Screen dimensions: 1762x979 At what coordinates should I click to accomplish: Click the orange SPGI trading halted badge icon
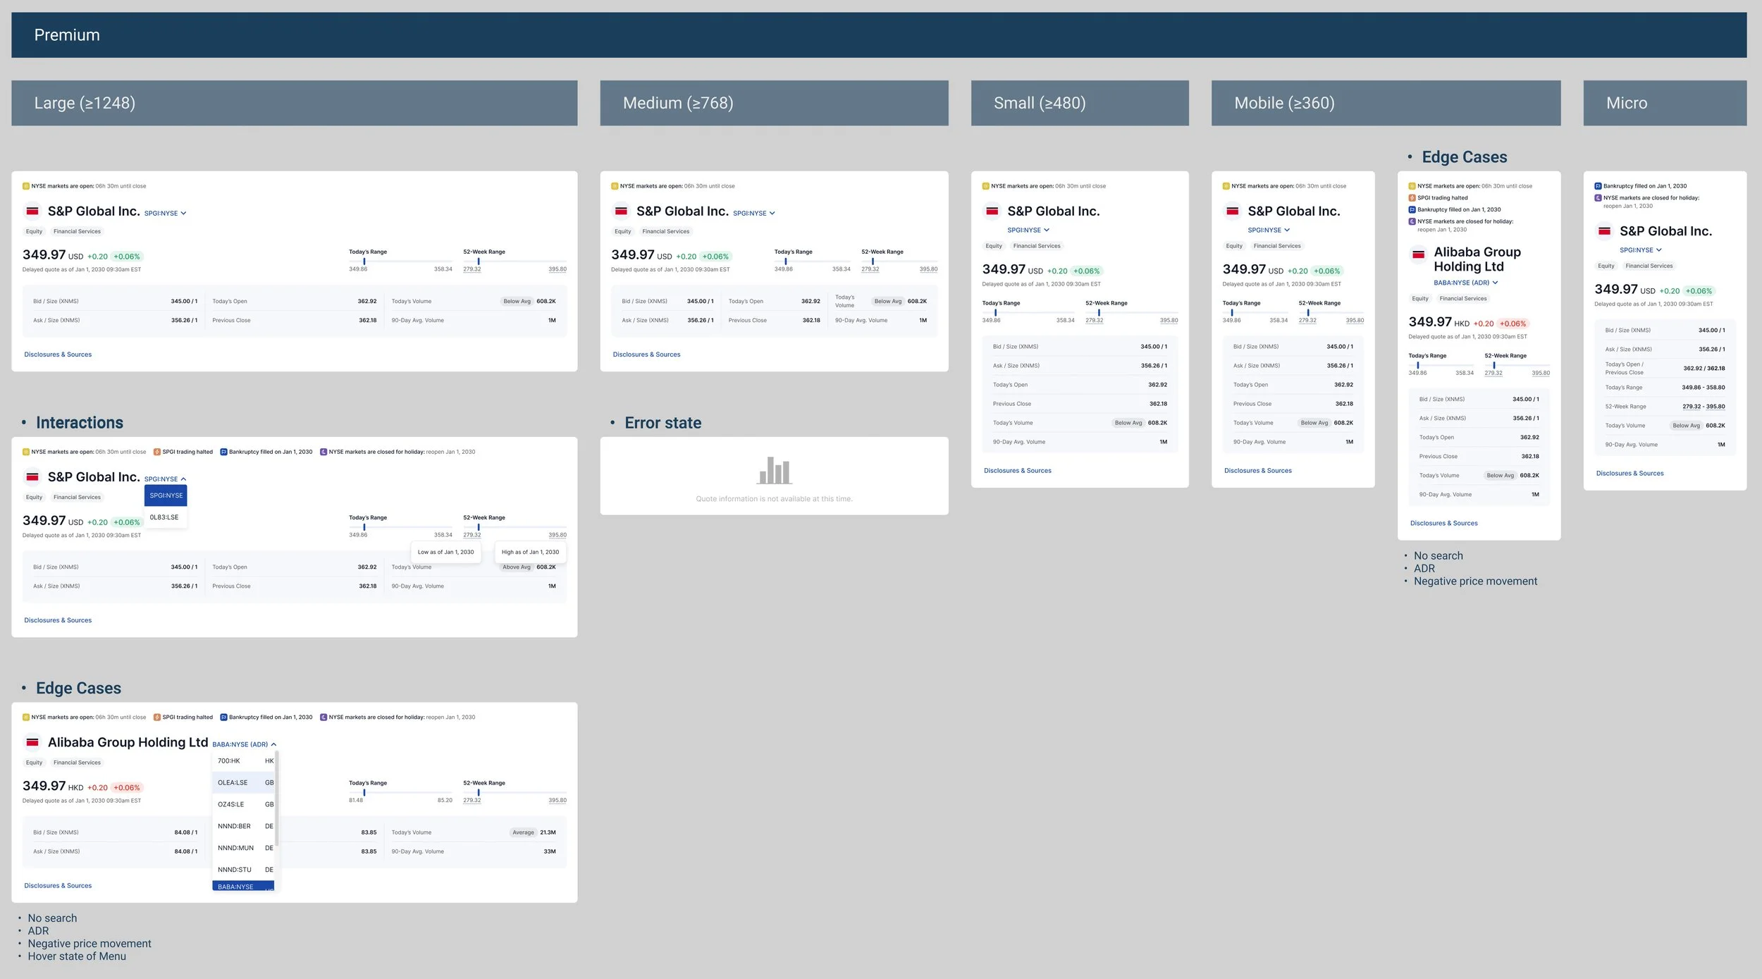(x=156, y=452)
